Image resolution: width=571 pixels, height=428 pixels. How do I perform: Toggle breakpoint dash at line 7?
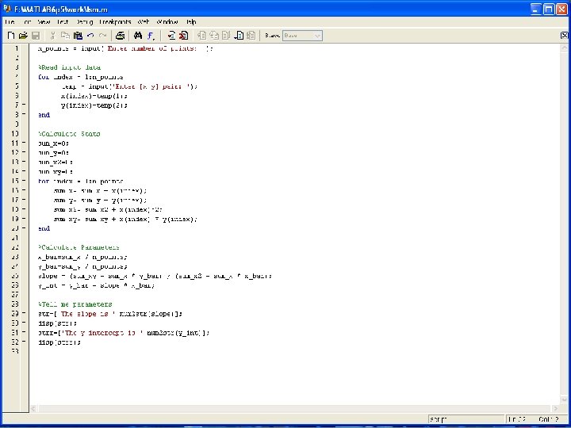tap(24, 105)
